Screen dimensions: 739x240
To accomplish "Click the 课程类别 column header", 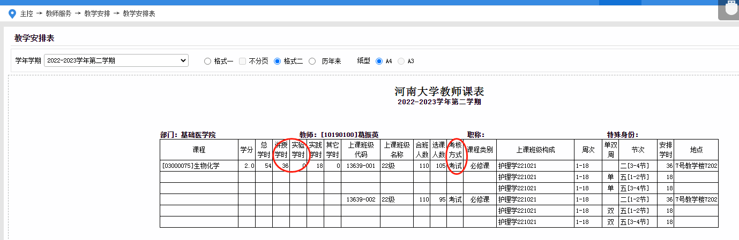I will pyautogui.click(x=480, y=150).
